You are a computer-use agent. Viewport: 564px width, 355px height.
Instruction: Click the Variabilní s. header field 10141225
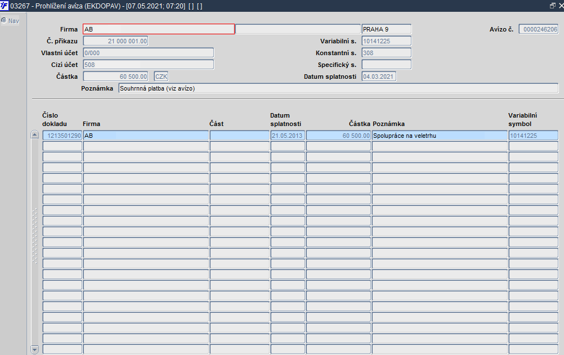point(386,41)
